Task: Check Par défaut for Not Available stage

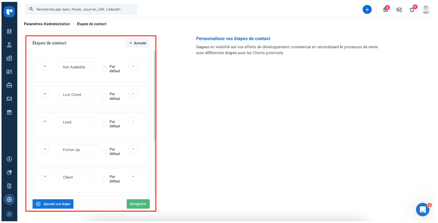Action: tap(105, 68)
